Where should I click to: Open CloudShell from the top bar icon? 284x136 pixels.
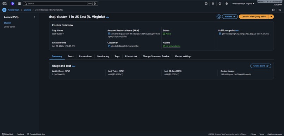point(206,4)
